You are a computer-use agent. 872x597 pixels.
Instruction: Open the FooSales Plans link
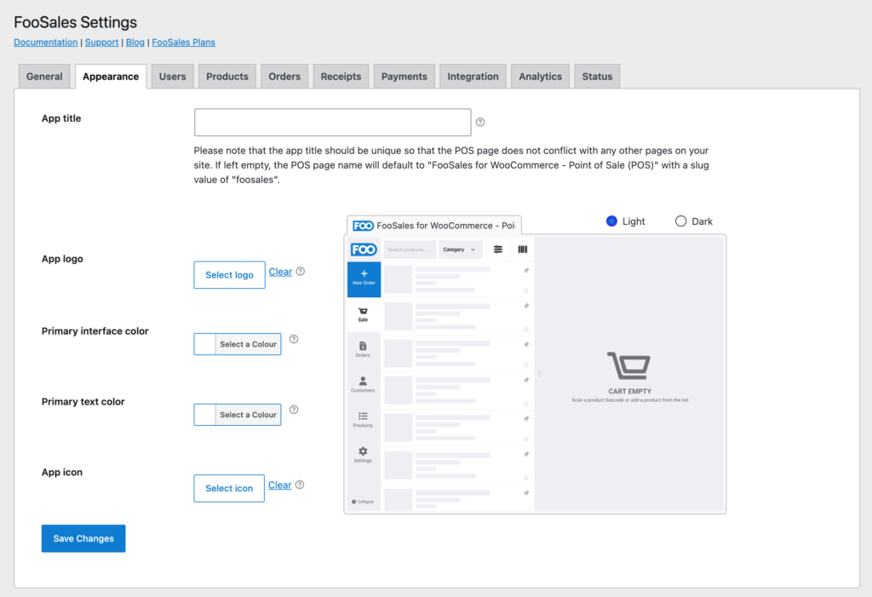click(x=184, y=43)
